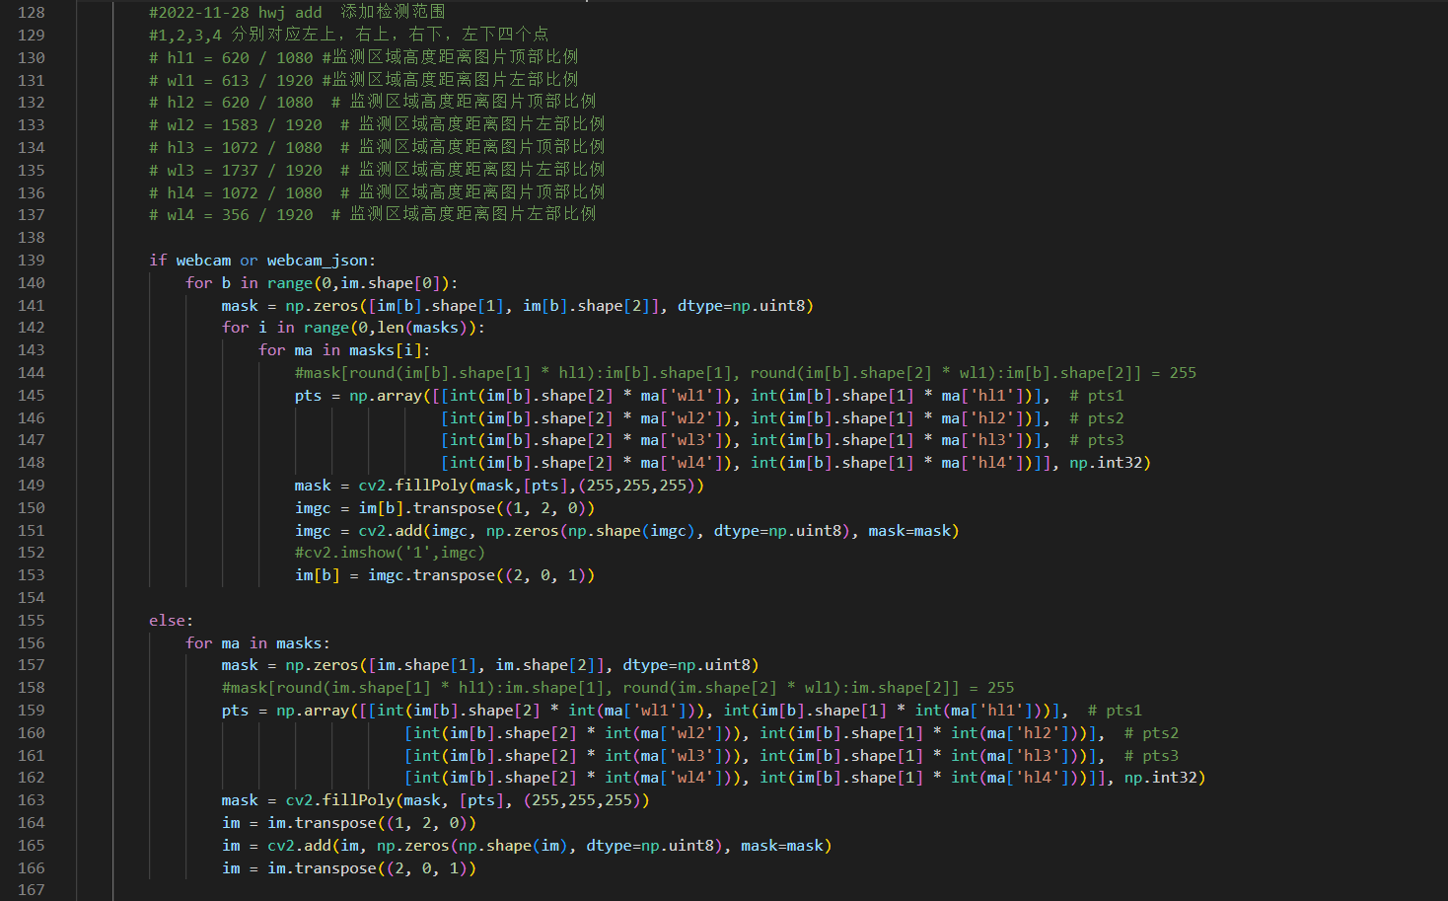Click the 'else:' keyword

(171, 621)
